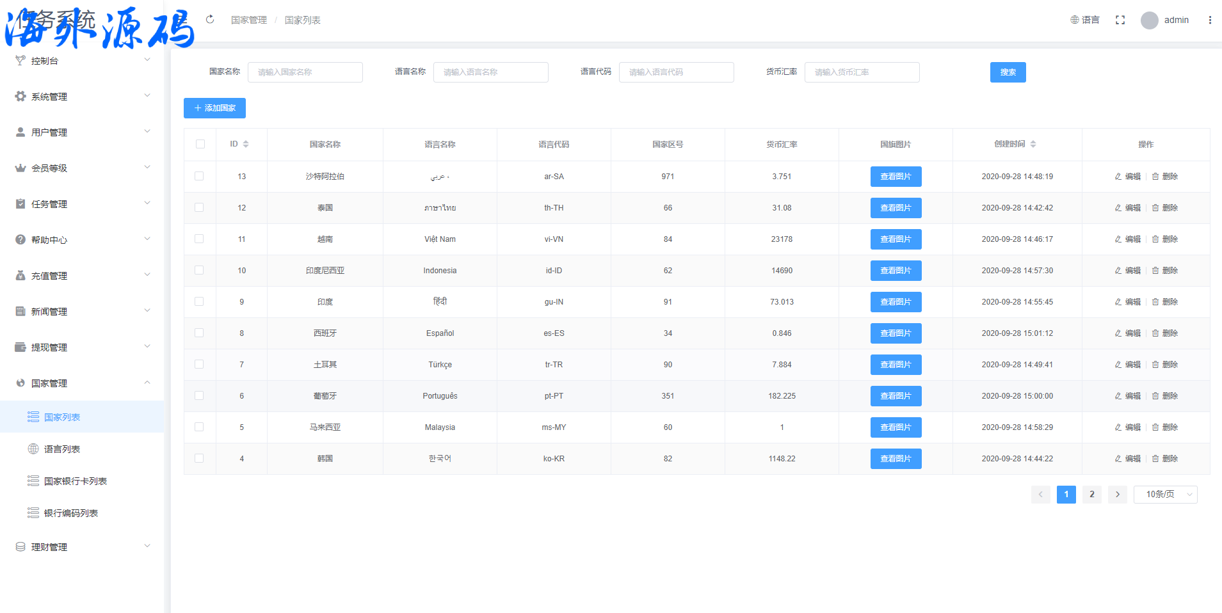The image size is (1222, 613).
Task: Click 查看图片 button for 越南 row
Action: tap(896, 239)
